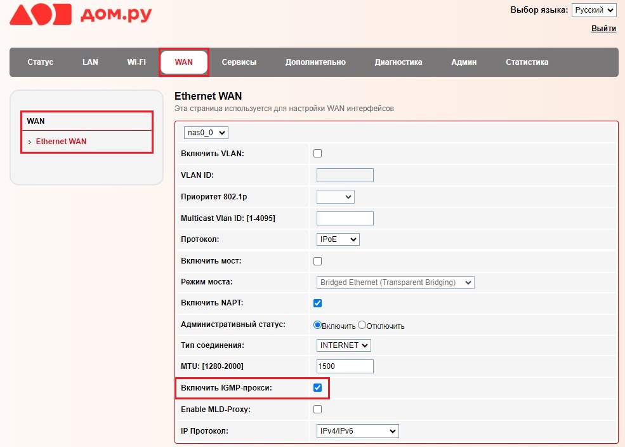Tick the Enable MLD-Proxy checkbox
Viewport: 625px width, 447px height.
coord(318,410)
